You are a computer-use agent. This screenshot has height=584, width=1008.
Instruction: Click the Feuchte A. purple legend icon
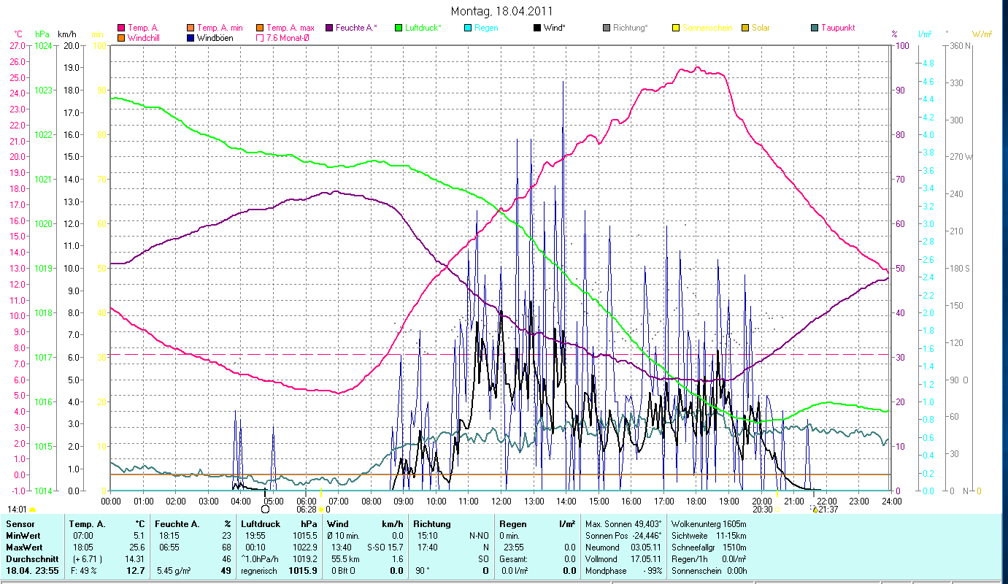click(329, 28)
